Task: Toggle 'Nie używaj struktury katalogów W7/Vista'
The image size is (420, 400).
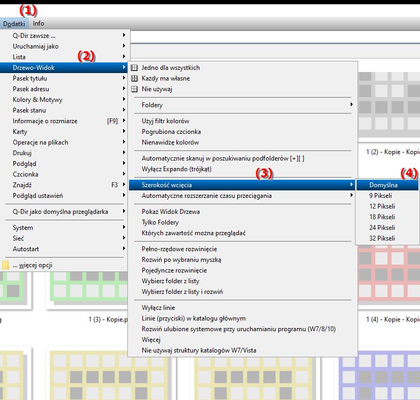Action: (243, 350)
